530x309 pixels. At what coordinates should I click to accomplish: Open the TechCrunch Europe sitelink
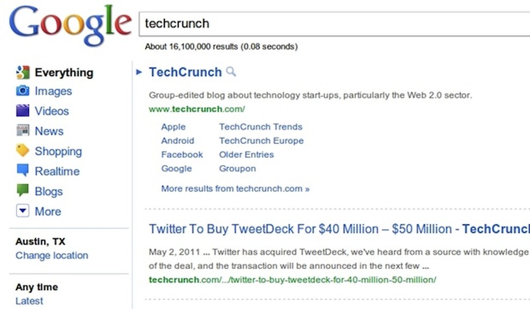pyautogui.click(x=261, y=141)
